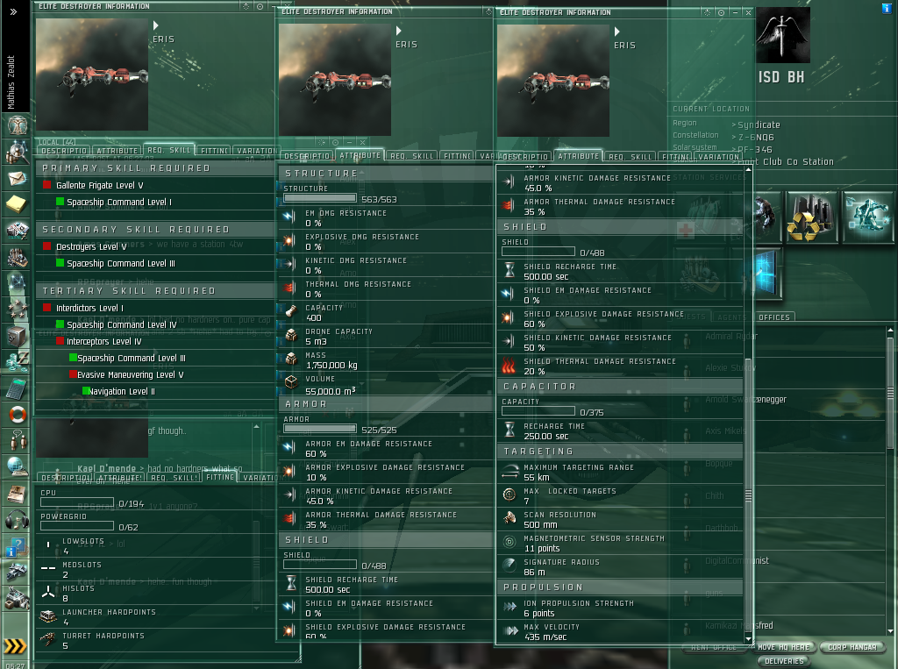
Task: Follow the Syndicate region link
Action: (759, 125)
